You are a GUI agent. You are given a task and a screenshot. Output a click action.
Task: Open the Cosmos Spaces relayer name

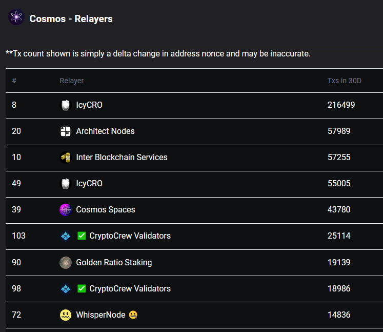(106, 210)
